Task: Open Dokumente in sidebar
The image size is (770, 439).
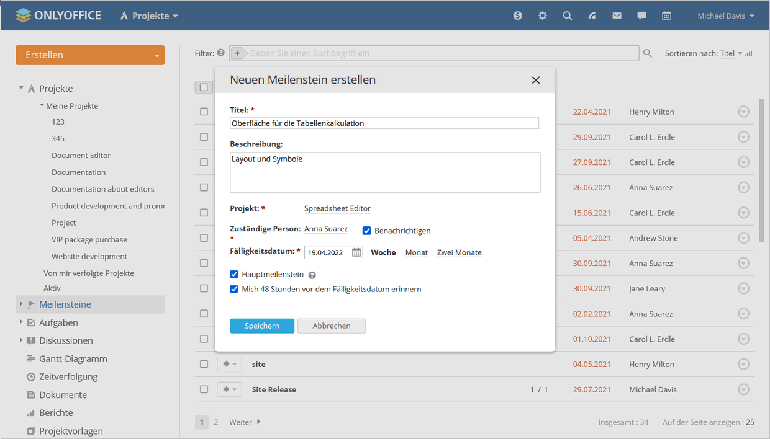Action: (63, 394)
